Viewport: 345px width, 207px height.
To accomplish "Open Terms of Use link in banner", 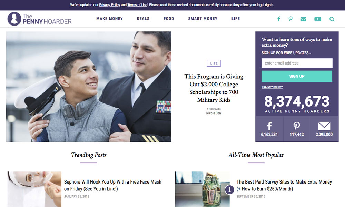I will 137,5.
